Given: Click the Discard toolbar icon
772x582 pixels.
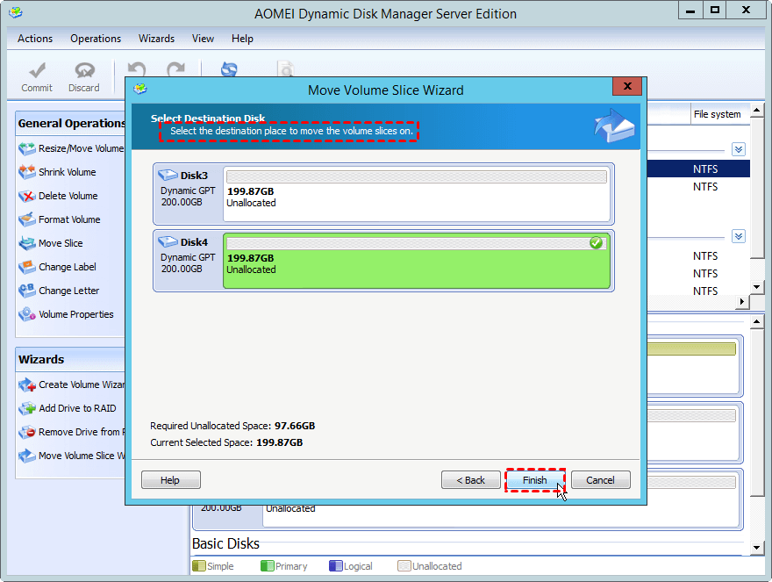Looking at the screenshot, I should (x=84, y=70).
